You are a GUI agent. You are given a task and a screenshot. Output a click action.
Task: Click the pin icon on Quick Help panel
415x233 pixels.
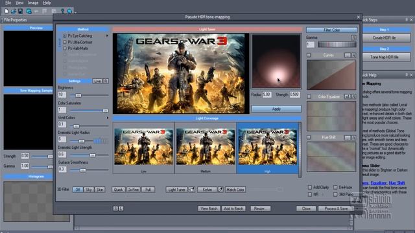click(407, 75)
